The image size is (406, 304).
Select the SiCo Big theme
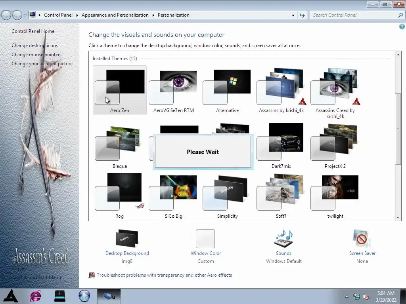[x=174, y=196]
